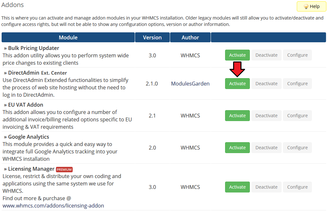Click the red PREMIUM badge
This screenshot has height=212, width=327.
point(64,169)
